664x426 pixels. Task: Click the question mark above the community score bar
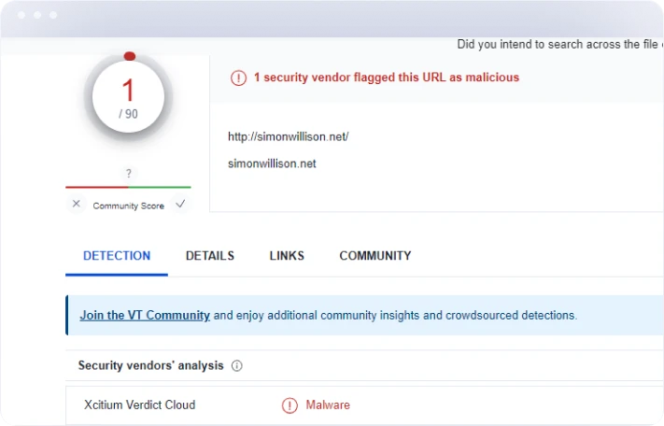pyautogui.click(x=129, y=174)
